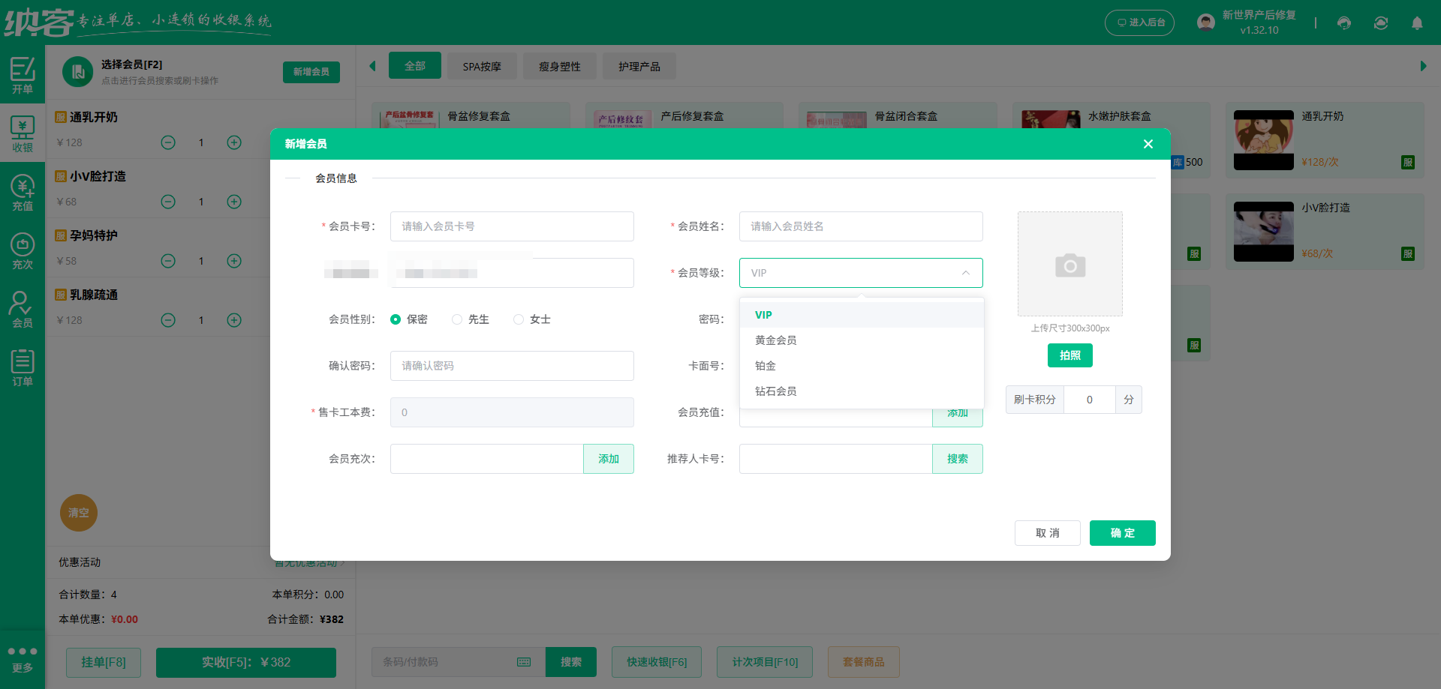Select the 收银 sidebar icon
Image resolution: width=1441 pixels, height=689 pixels.
[x=23, y=133]
